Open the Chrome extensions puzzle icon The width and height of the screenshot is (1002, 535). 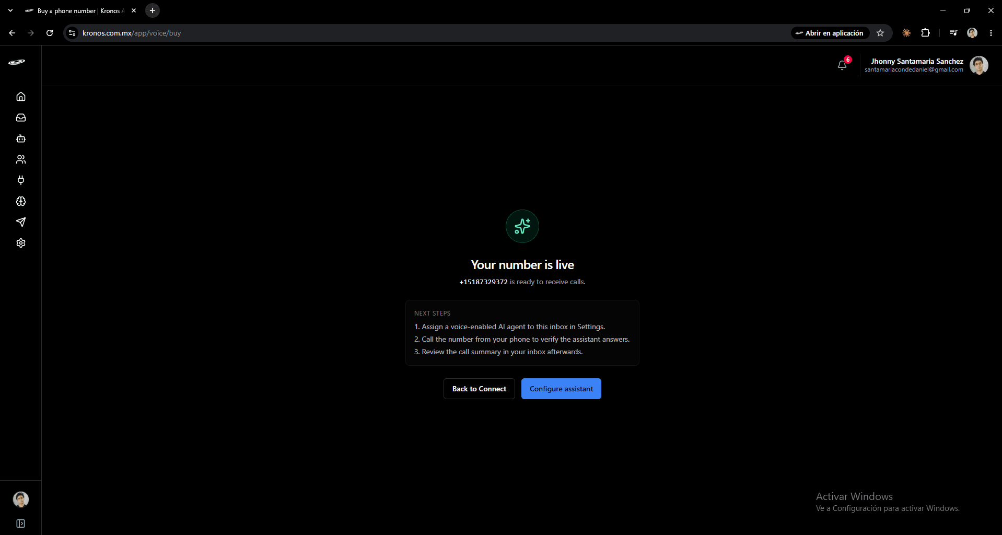(925, 33)
